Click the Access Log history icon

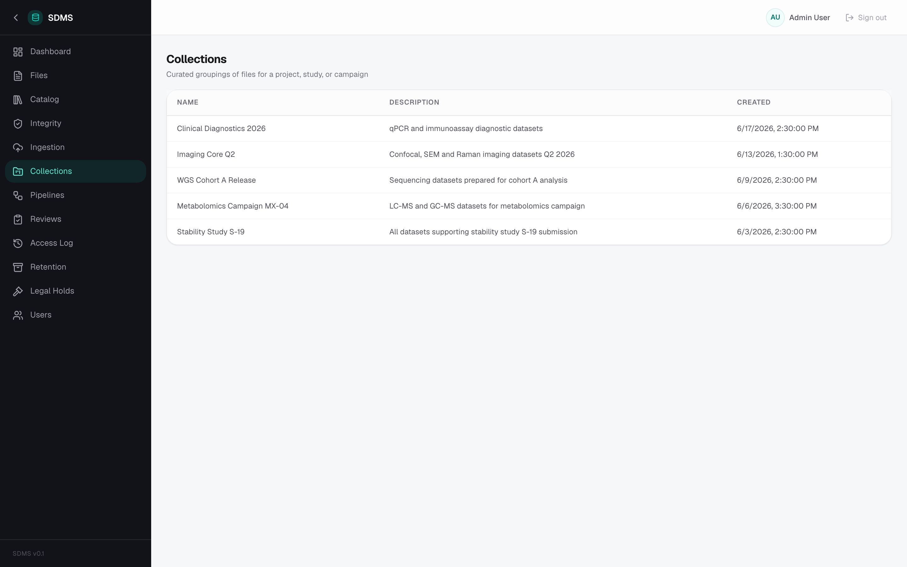pos(18,243)
